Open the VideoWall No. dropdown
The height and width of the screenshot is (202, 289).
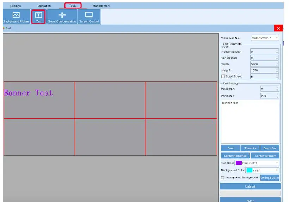coord(265,38)
